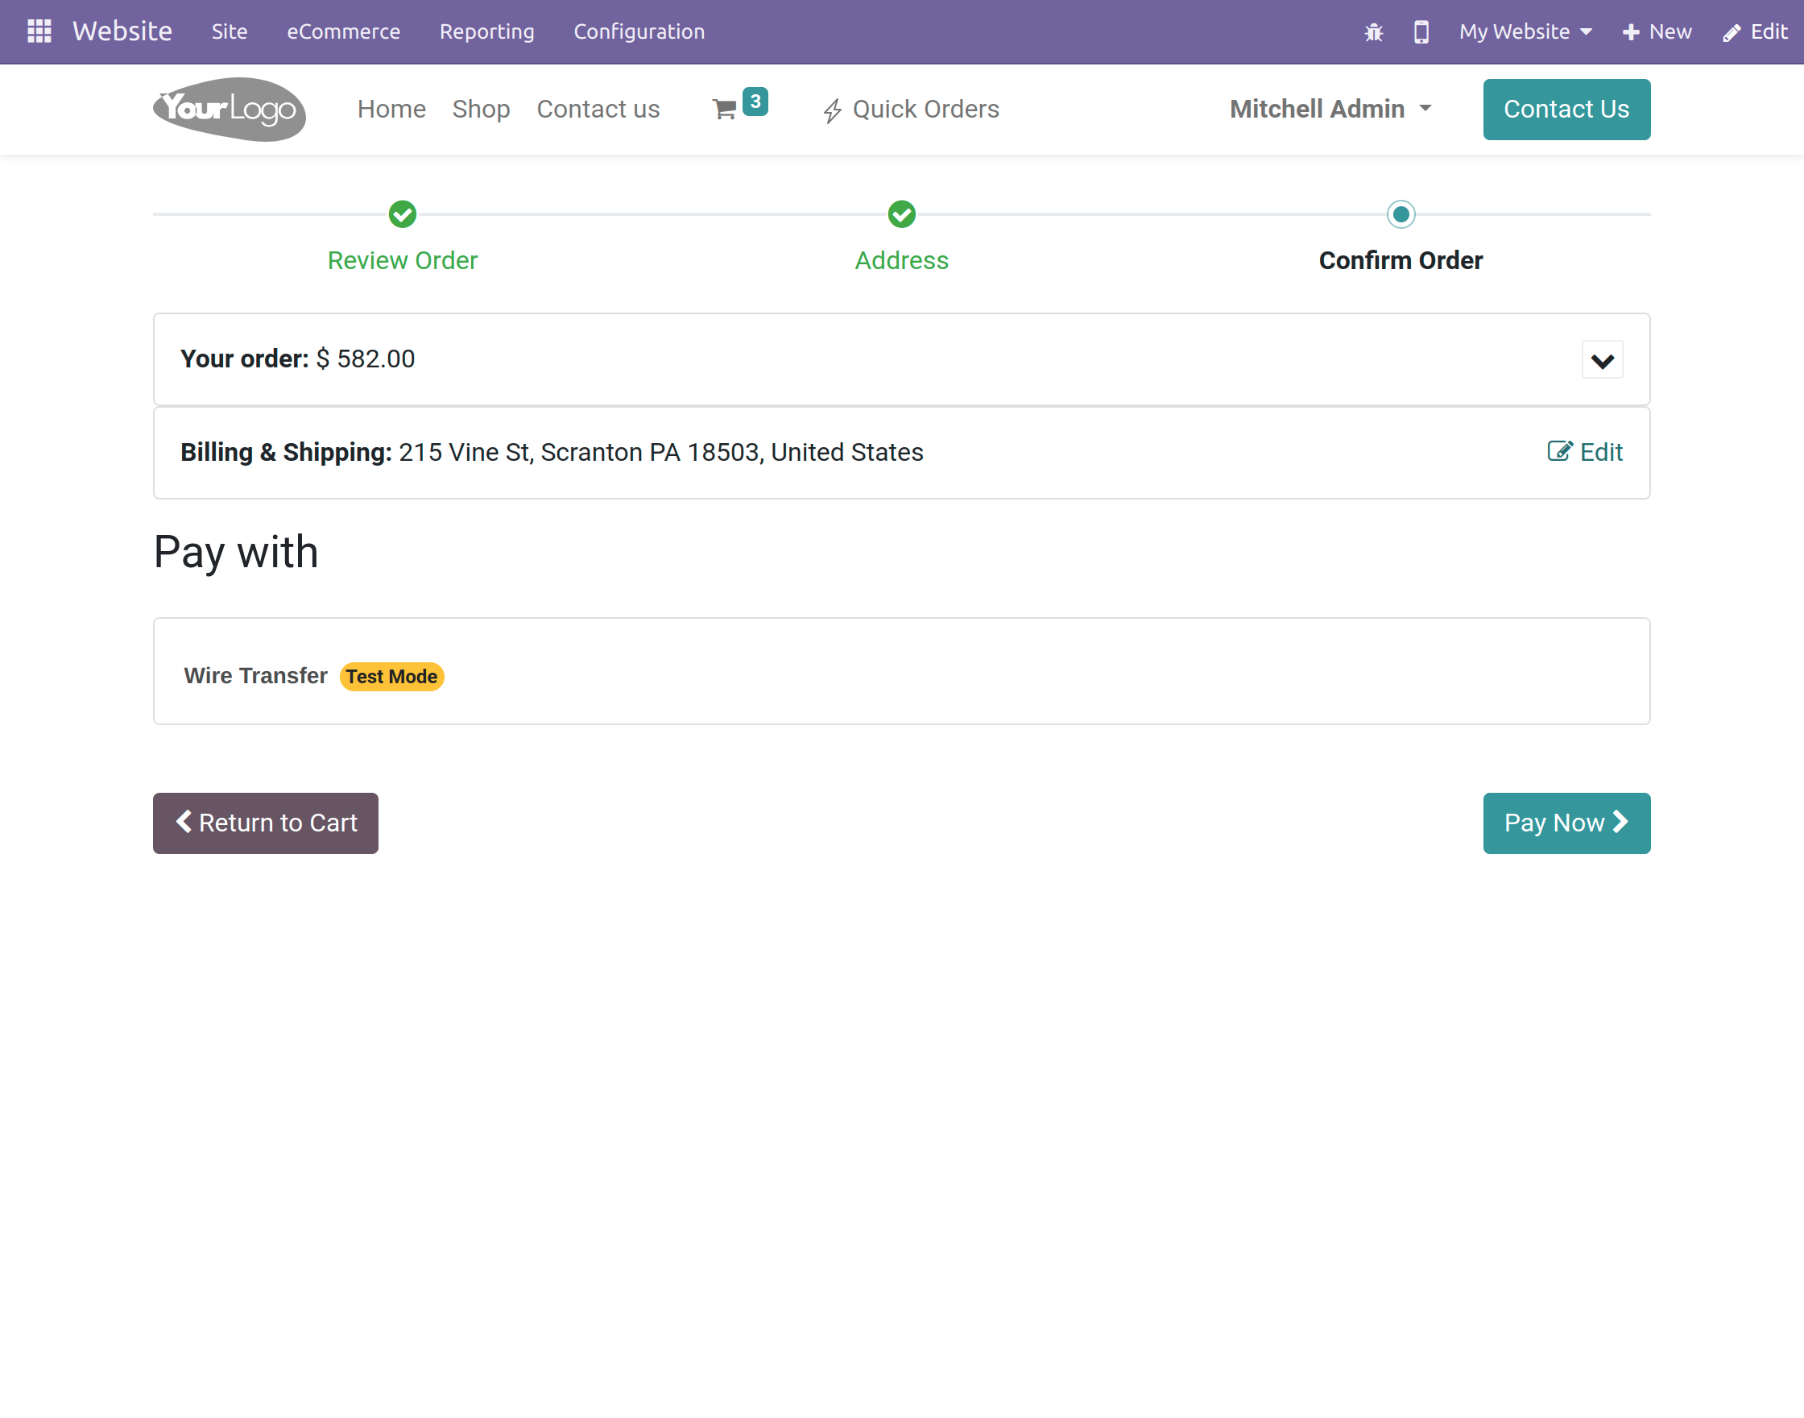1804x1418 pixels.
Task: Click the cart item count badge
Action: pos(755,101)
